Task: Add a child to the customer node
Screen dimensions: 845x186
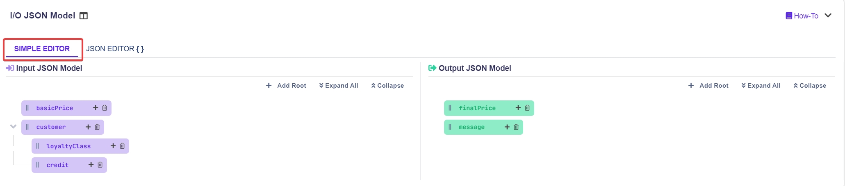Action: [x=88, y=127]
